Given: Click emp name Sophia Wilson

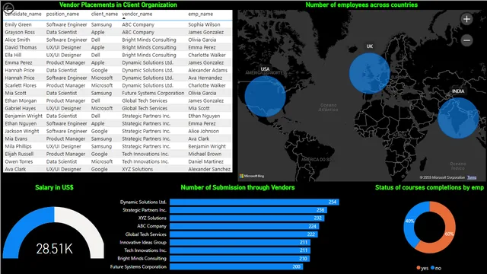Looking at the screenshot, I should 204,24.
